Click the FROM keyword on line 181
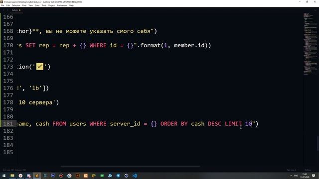This screenshot has height=179, width=319. tap(59, 124)
